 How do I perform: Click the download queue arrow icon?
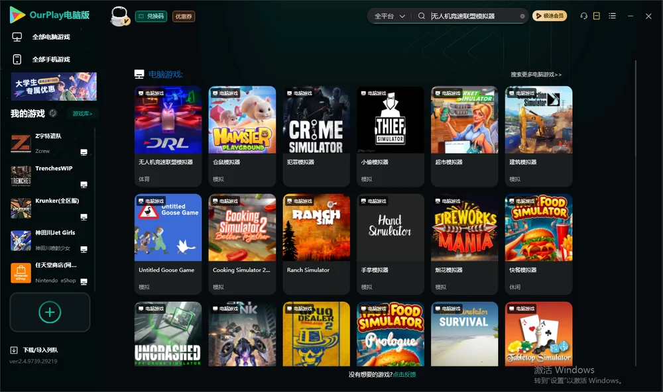coord(14,350)
